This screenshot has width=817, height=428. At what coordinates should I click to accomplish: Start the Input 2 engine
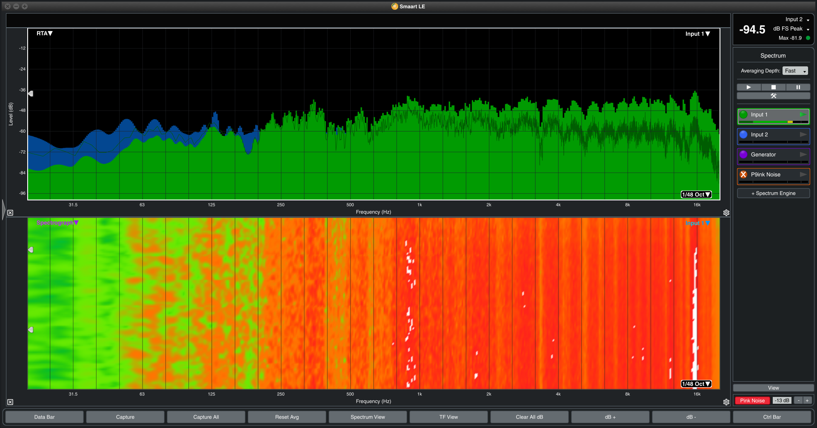click(x=803, y=134)
